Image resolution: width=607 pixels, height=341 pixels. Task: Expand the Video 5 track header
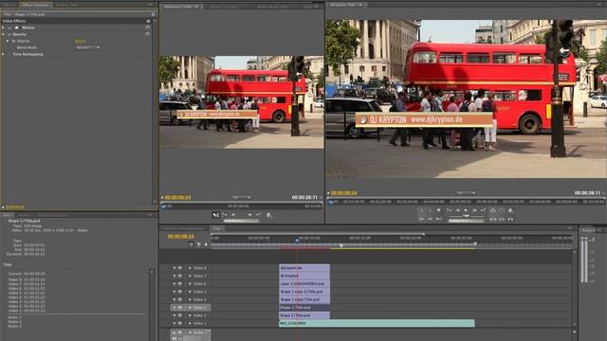[x=190, y=292]
